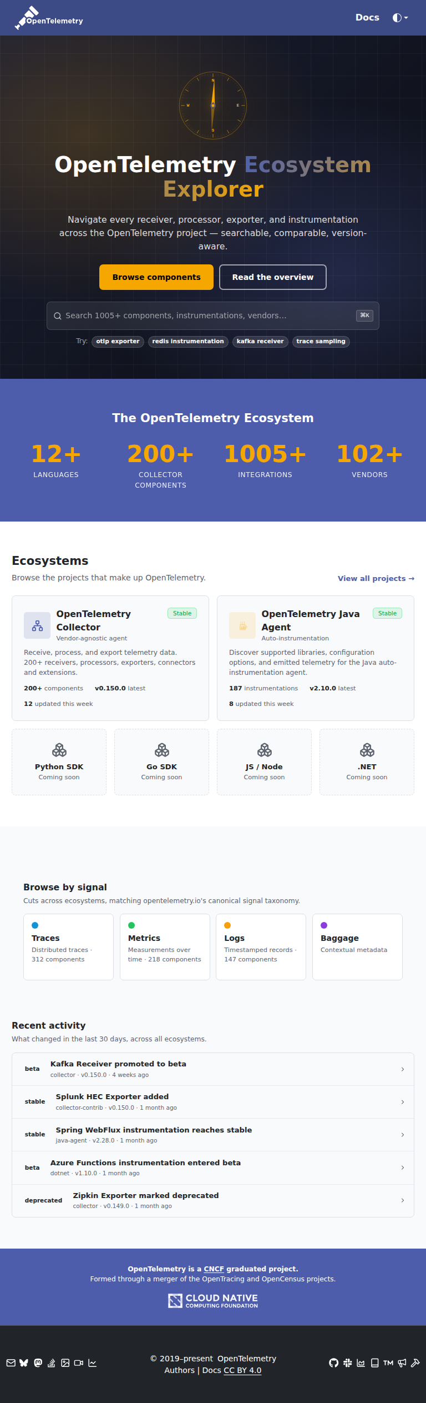This screenshot has width=426, height=1403.
Task: Expand Kafka Receiver promoted to beta row
Action: [213, 1069]
